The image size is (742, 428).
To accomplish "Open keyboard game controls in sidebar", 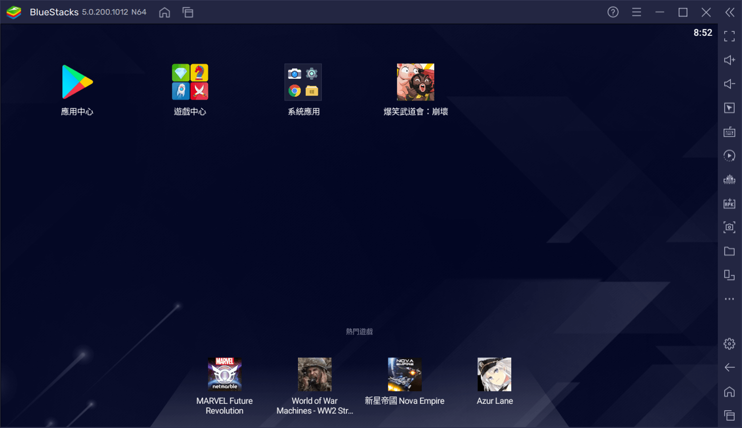I will coord(729,132).
